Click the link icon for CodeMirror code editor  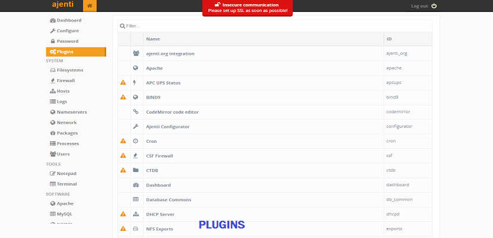[135, 111]
